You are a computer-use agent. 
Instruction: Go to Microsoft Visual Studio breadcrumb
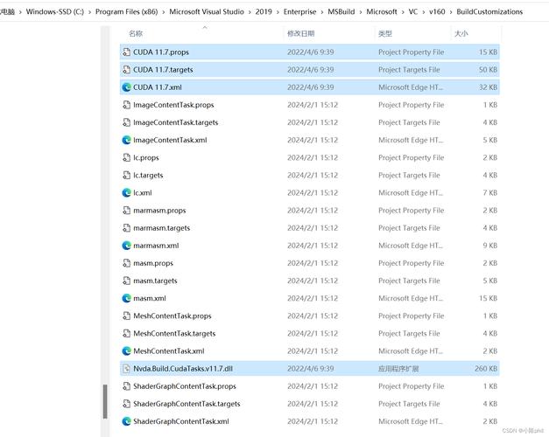pos(207,12)
